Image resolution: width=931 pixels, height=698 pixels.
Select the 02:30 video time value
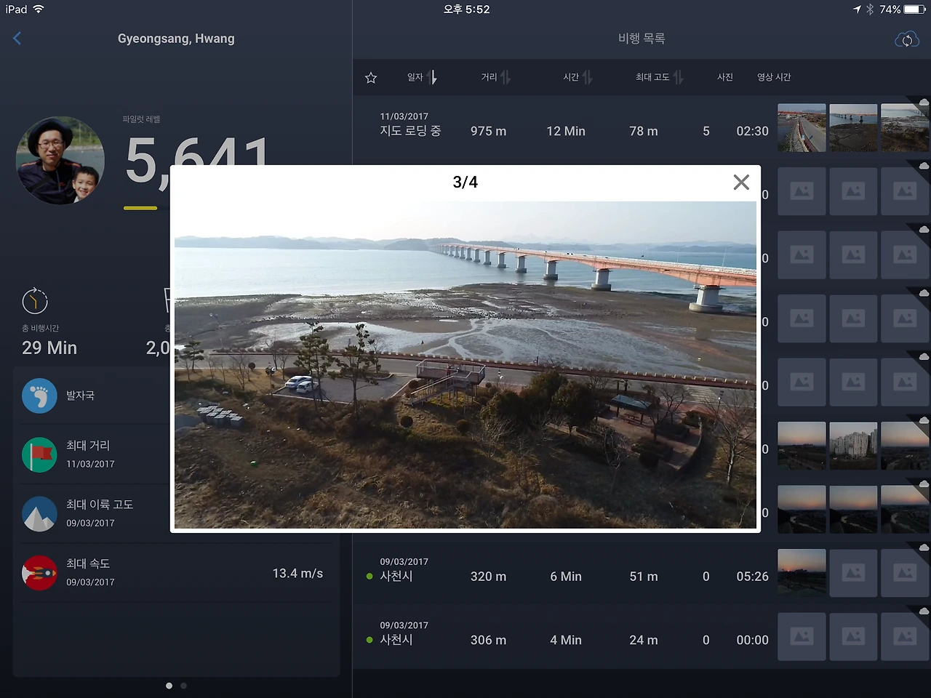752,131
